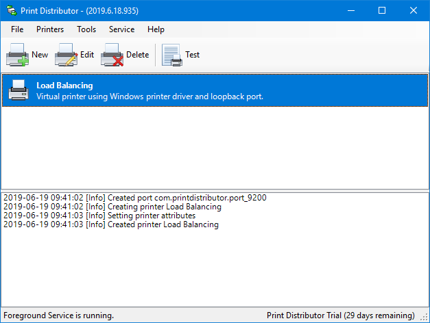
Task: Close the Print Distributor window
Action: (414, 11)
